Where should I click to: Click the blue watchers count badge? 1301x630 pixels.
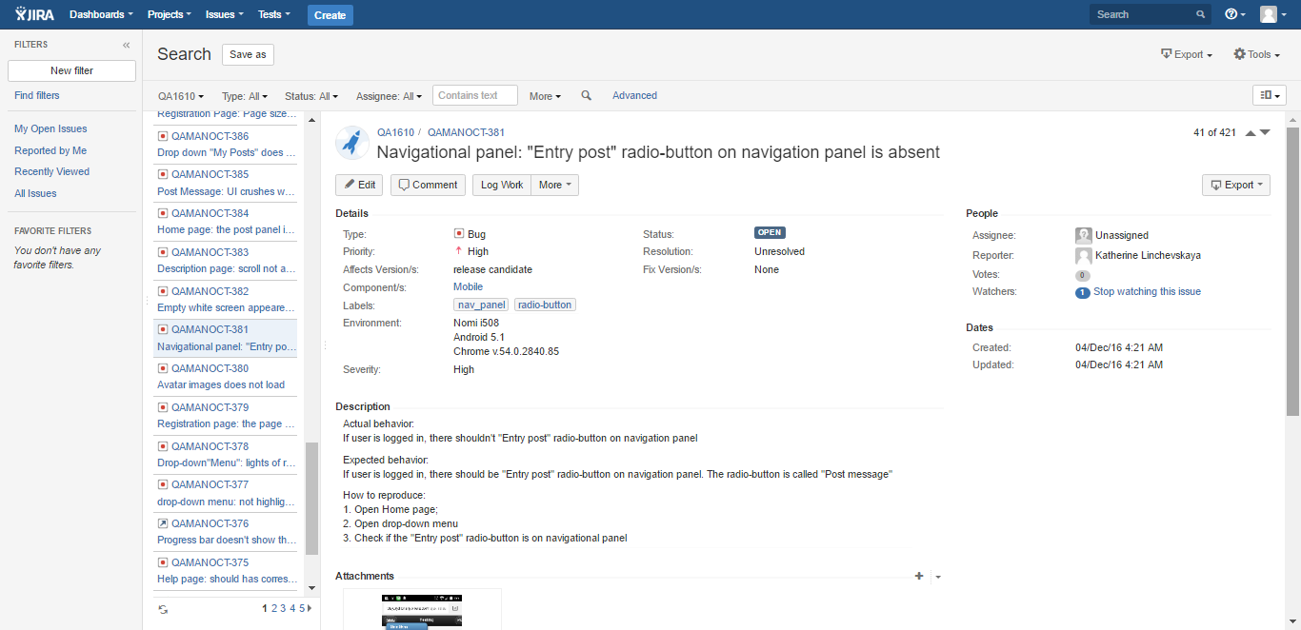pyautogui.click(x=1082, y=291)
